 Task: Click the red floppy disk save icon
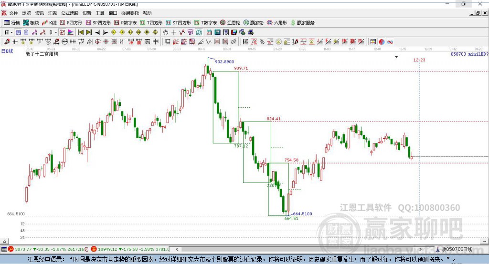[x=234, y=32]
